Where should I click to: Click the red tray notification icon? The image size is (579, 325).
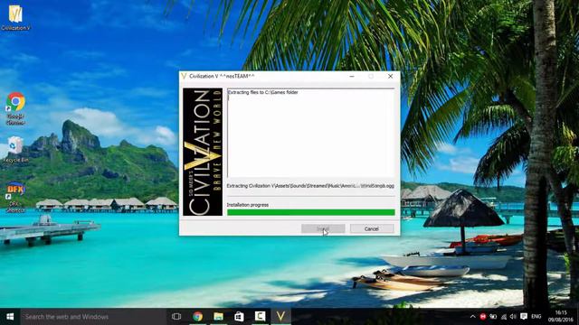(482, 317)
